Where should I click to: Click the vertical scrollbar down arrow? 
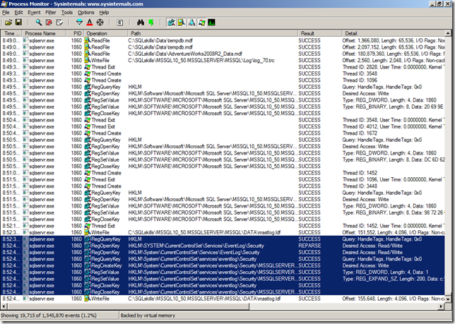tap(448, 299)
